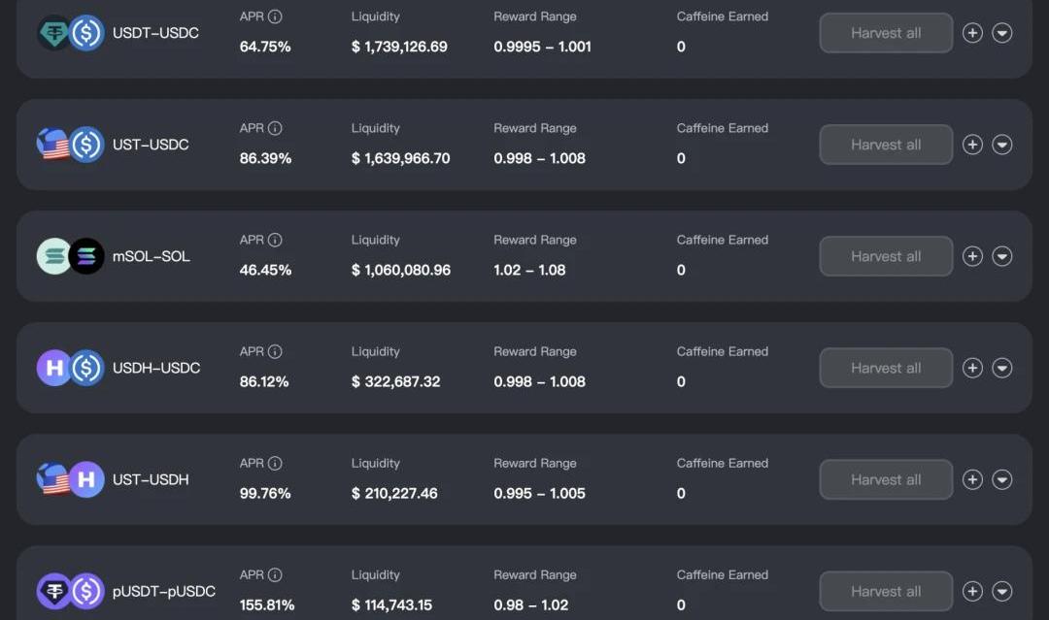Expand the USDT-USDC pool details
Viewport: 1049px width, 620px height.
pyautogui.click(x=1001, y=33)
